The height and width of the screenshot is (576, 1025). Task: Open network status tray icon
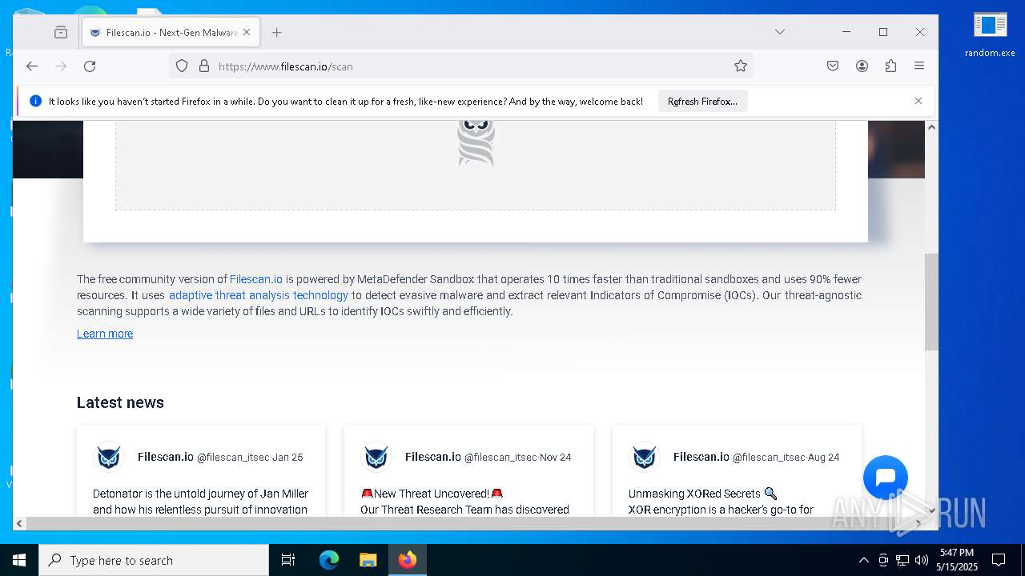[x=902, y=560]
